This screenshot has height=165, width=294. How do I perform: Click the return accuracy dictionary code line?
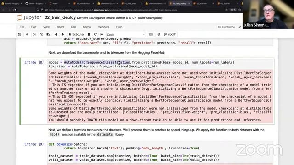(x=138, y=43)
